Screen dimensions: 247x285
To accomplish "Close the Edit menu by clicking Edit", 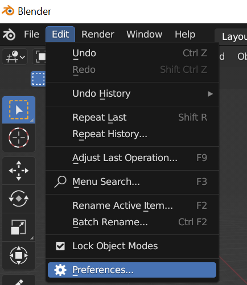I will (60, 34).
